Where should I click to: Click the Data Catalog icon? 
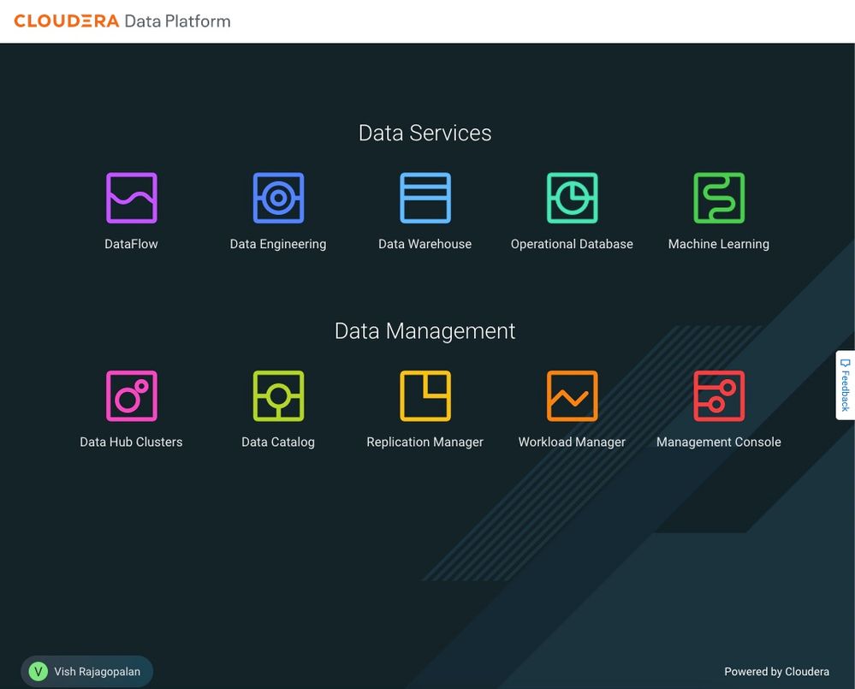[278, 395]
